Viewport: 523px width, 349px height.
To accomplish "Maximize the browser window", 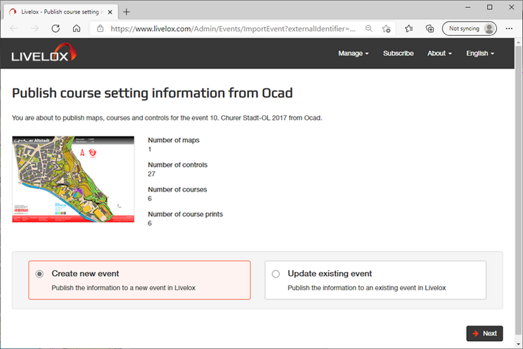I will pyautogui.click(x=489, y=7).
